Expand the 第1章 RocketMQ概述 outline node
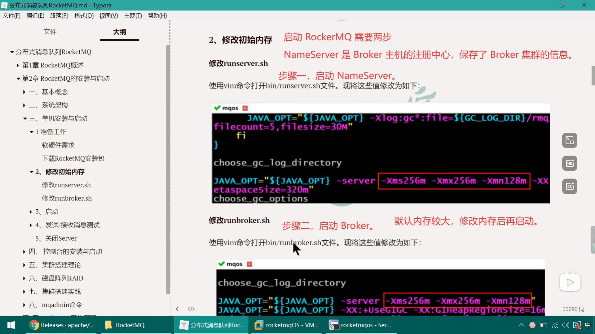 (x=18, y=65)
